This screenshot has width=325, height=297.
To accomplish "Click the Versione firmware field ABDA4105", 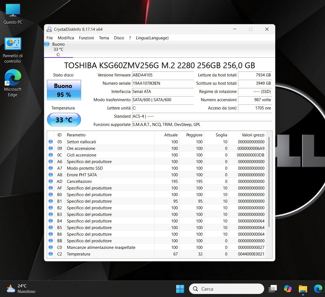I will pos(163,75).
